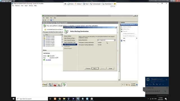Cancel the Backup Once Wizard
The image size is (180, 101).
(111, 68)
